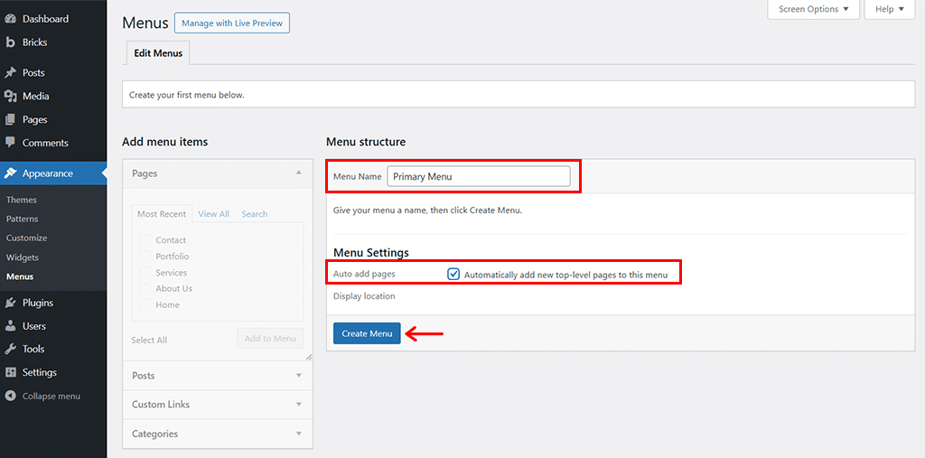Click the Comments speech bubble icon

click(10, 143)
